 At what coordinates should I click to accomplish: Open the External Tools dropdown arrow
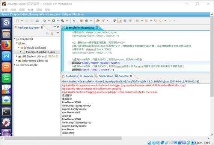67,21
